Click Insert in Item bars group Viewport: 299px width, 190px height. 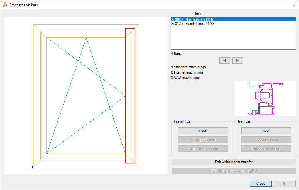pos(266,131)
